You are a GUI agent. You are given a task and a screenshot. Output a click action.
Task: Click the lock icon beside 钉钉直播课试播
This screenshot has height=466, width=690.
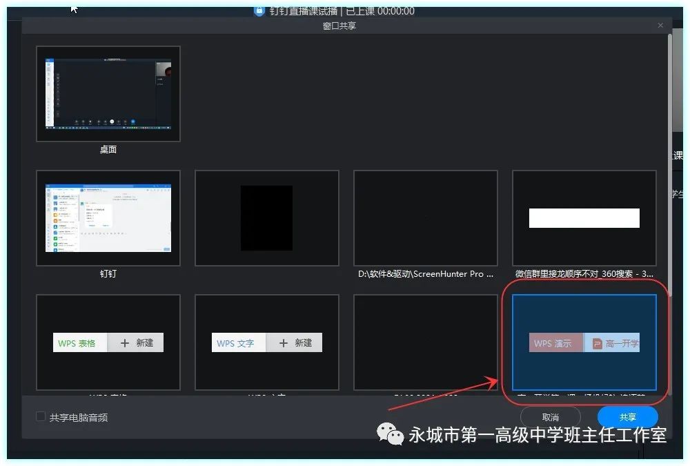(259, 10)
